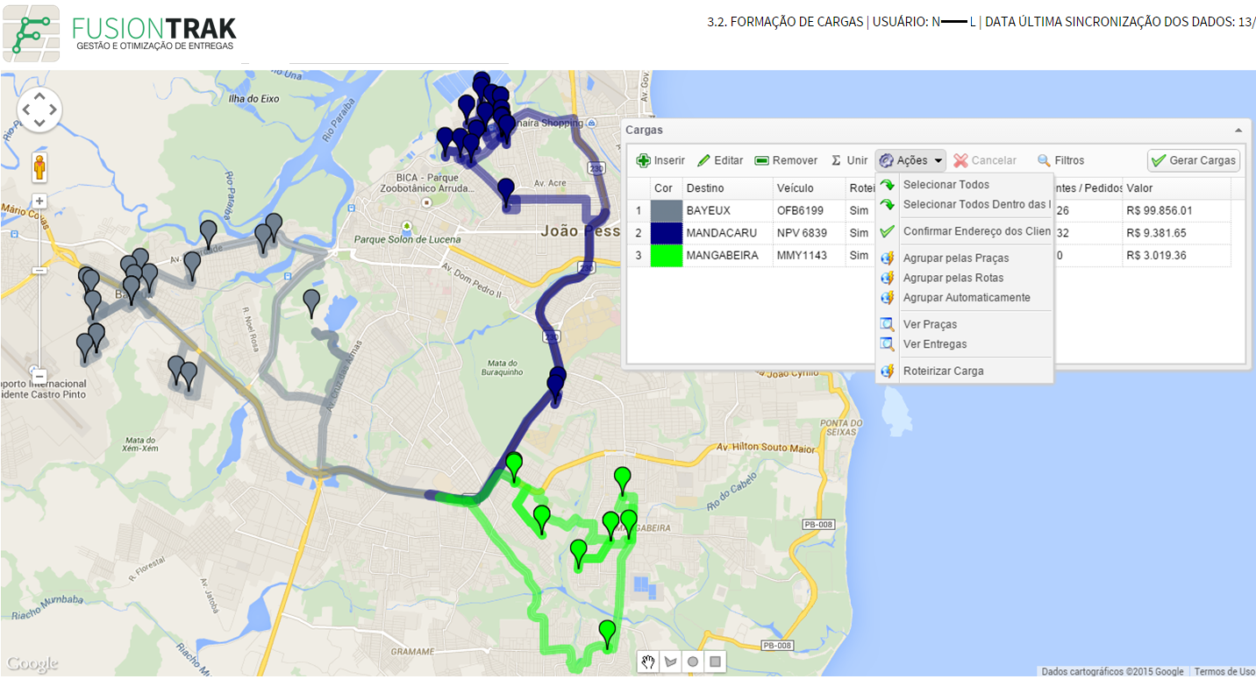Select the MANDACARU destination cell
1256x679 pixels.
pos(726,233)
